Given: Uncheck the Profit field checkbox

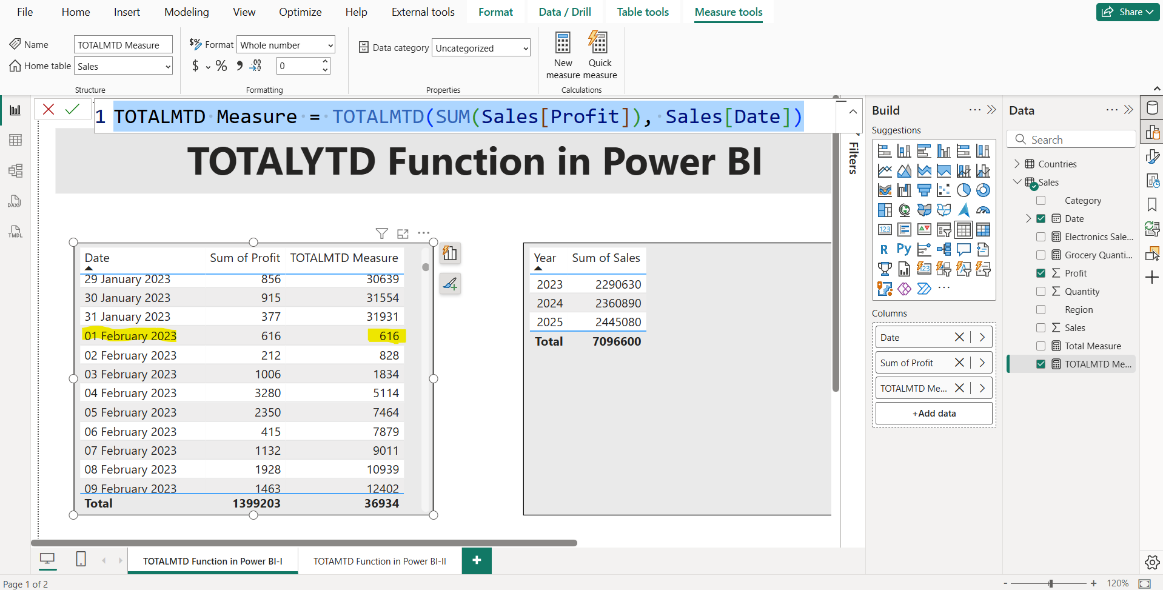Looking at the screenshot, I should pos(1041,273).
